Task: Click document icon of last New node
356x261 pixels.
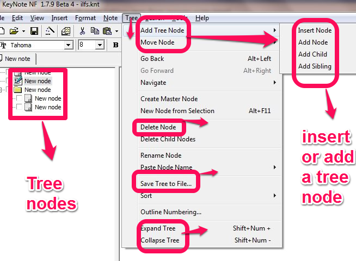Action: point(28,107)
